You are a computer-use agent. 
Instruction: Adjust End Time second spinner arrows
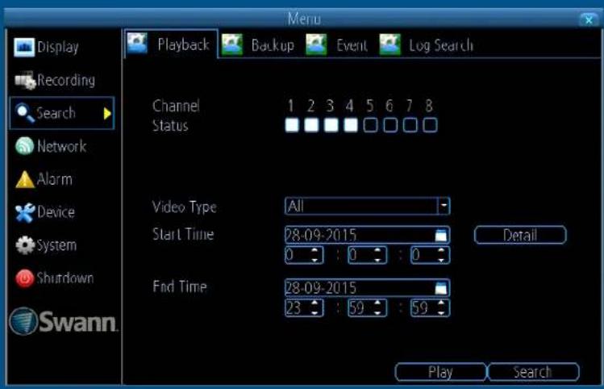[441, 307]
